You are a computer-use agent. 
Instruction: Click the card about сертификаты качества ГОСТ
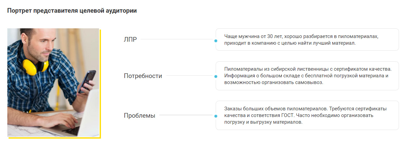[307, 115]
